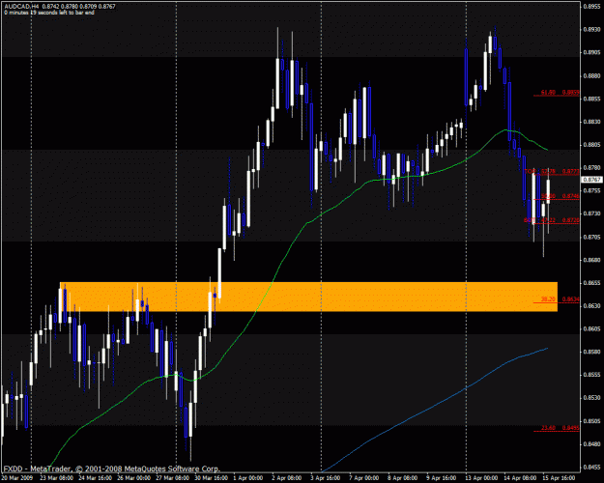This screenshot has width=604, height=483.
Task: Click the 1 Apr 00:00 time label
Action: pos(248,478)
